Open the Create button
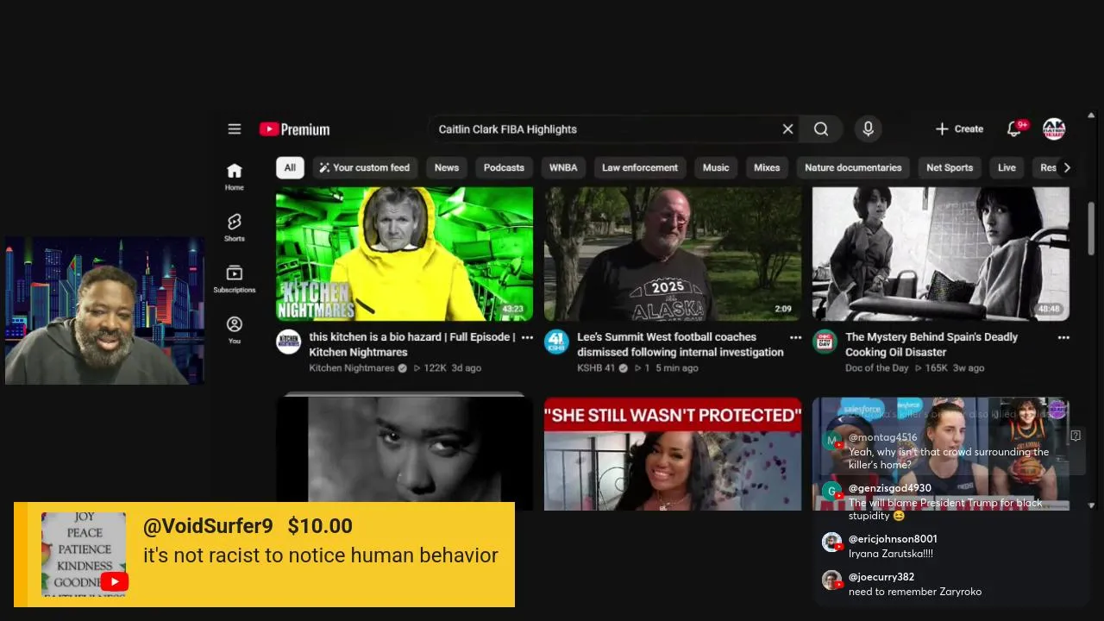Viewport: 1104px width, 621px height. 959,129
